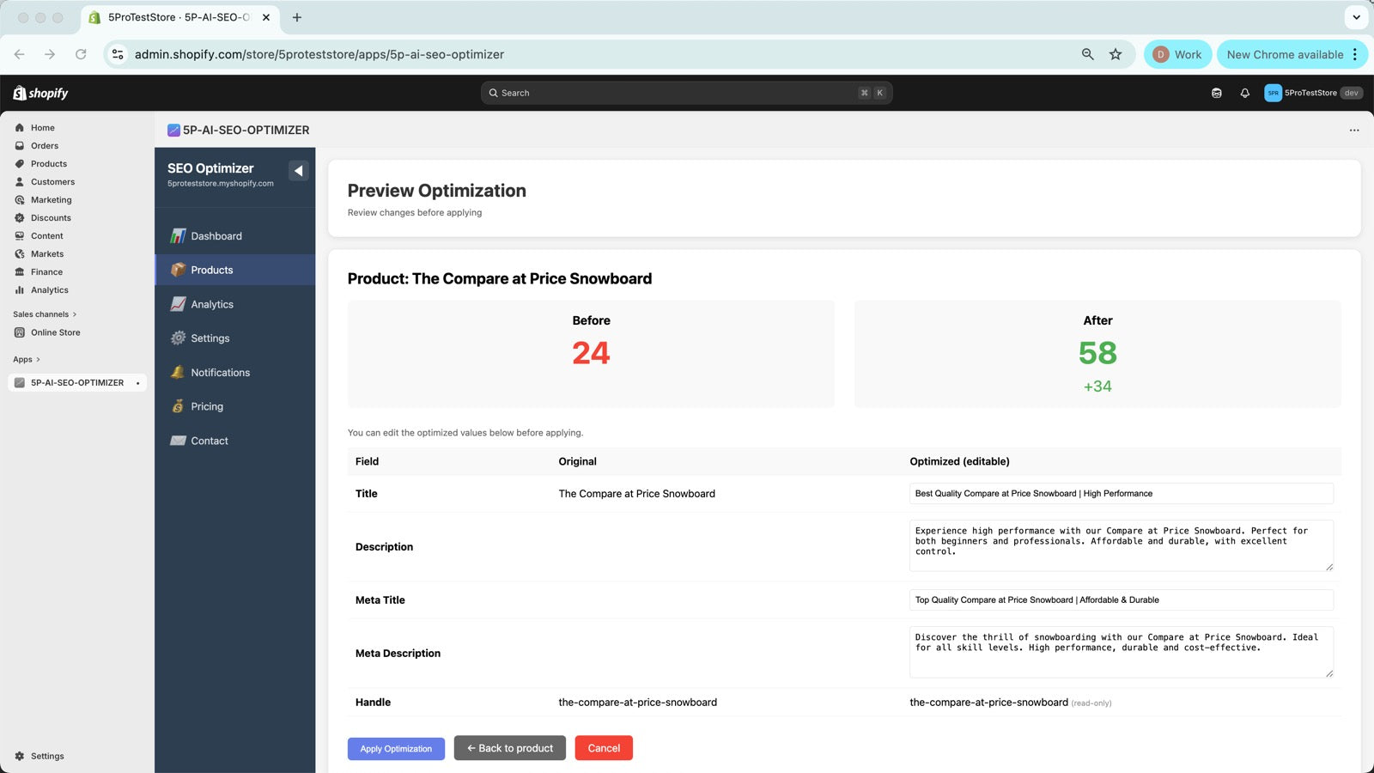Open Content section
The width and height of the screenshot is (1374, 773).
[47, 236]
